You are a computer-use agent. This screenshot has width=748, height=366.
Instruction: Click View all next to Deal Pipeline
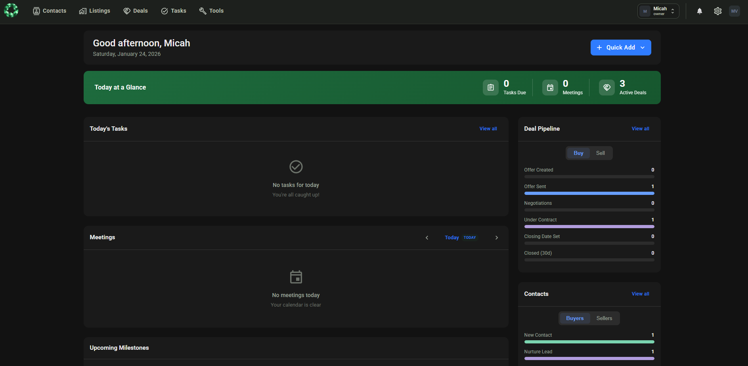640,128
